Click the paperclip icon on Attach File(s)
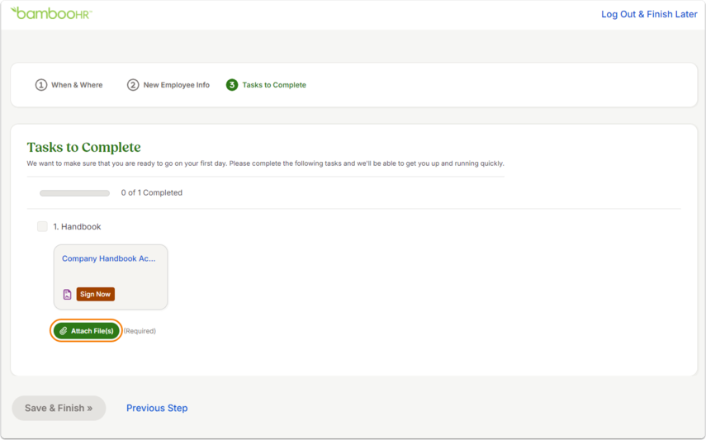 pyautogui.click(x=64, y=331)
